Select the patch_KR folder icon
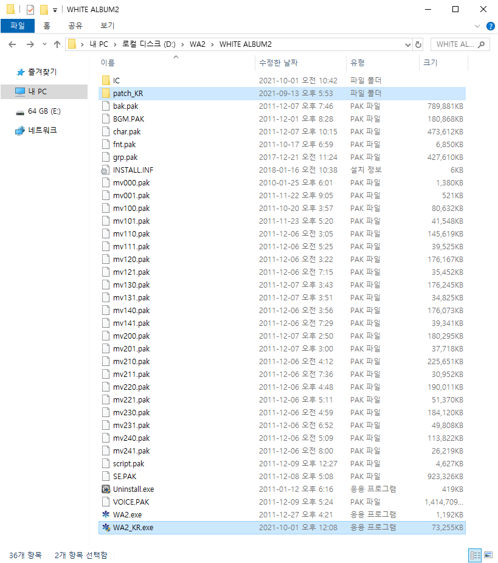This screenshot has width=498, height=563. coord(106,94)
